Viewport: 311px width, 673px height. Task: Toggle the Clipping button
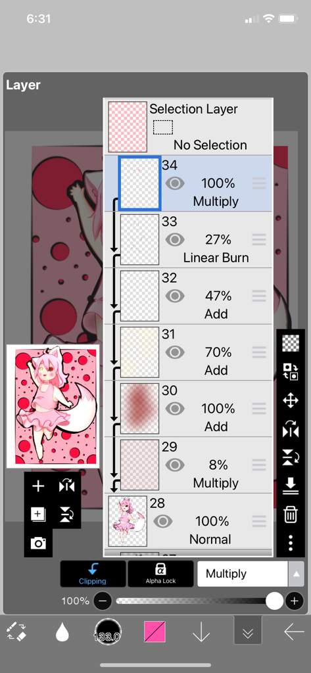coord(93,574)
